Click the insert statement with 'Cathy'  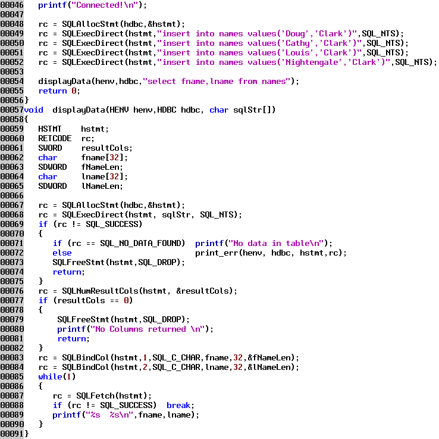tap(224, 43)
